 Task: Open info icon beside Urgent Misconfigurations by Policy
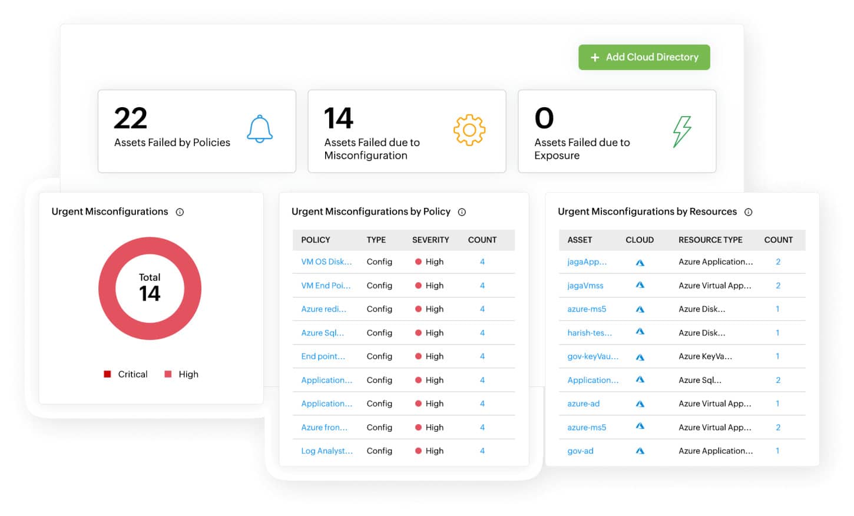tap(462, 212)
